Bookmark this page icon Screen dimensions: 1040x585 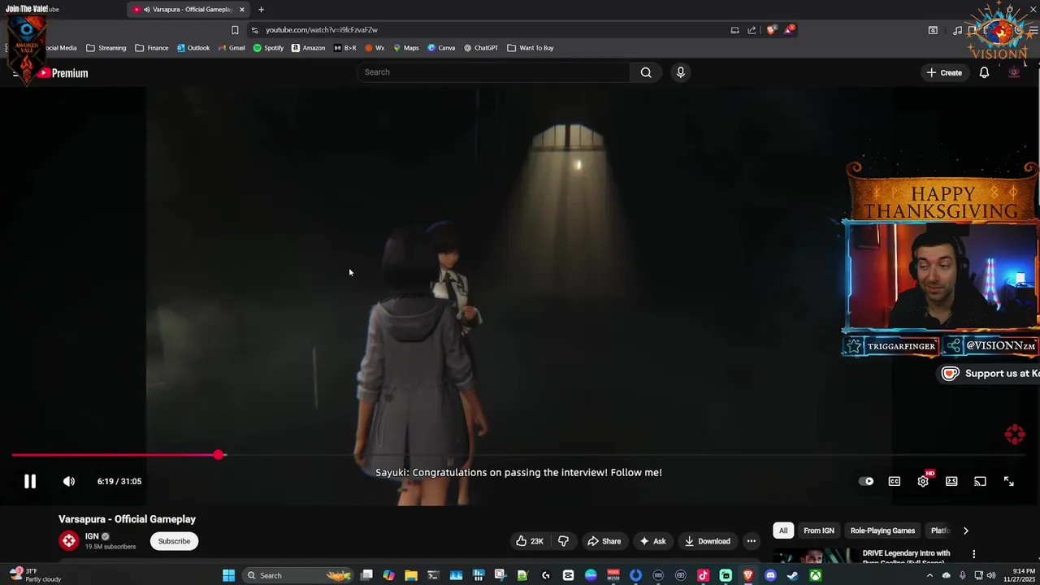(x=235, y=30)
